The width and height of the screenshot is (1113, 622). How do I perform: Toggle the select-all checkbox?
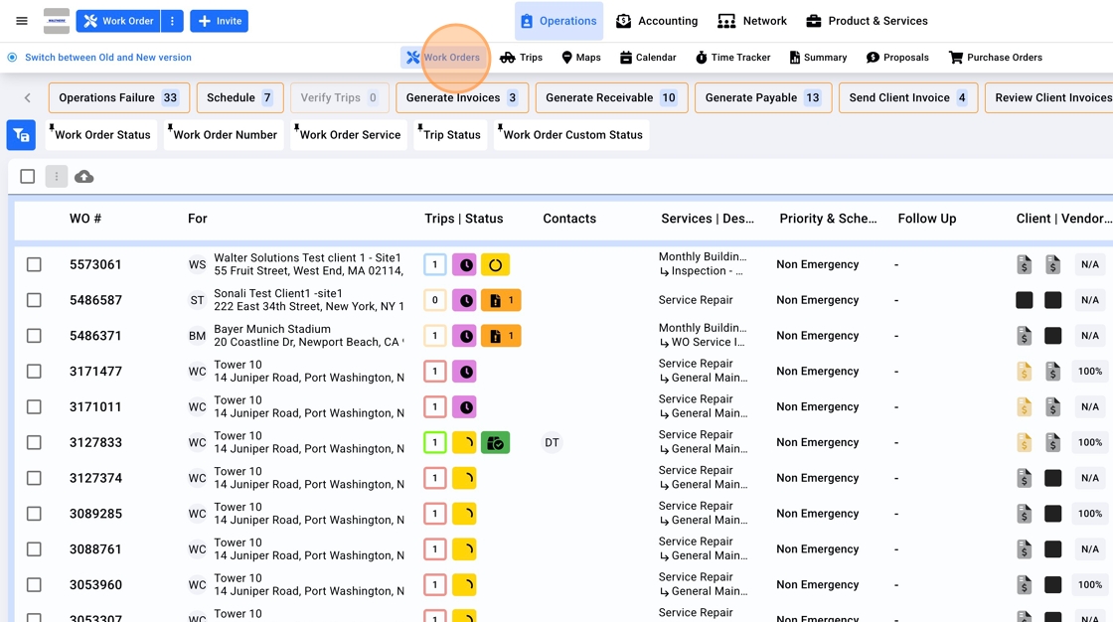[28, 177]
